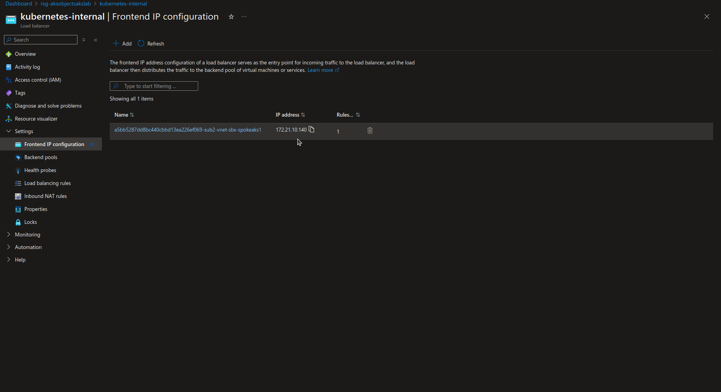The width and height of the screenshot is (721, 392).
Task: Sort by Name column arrows
Action: (132, 115)
